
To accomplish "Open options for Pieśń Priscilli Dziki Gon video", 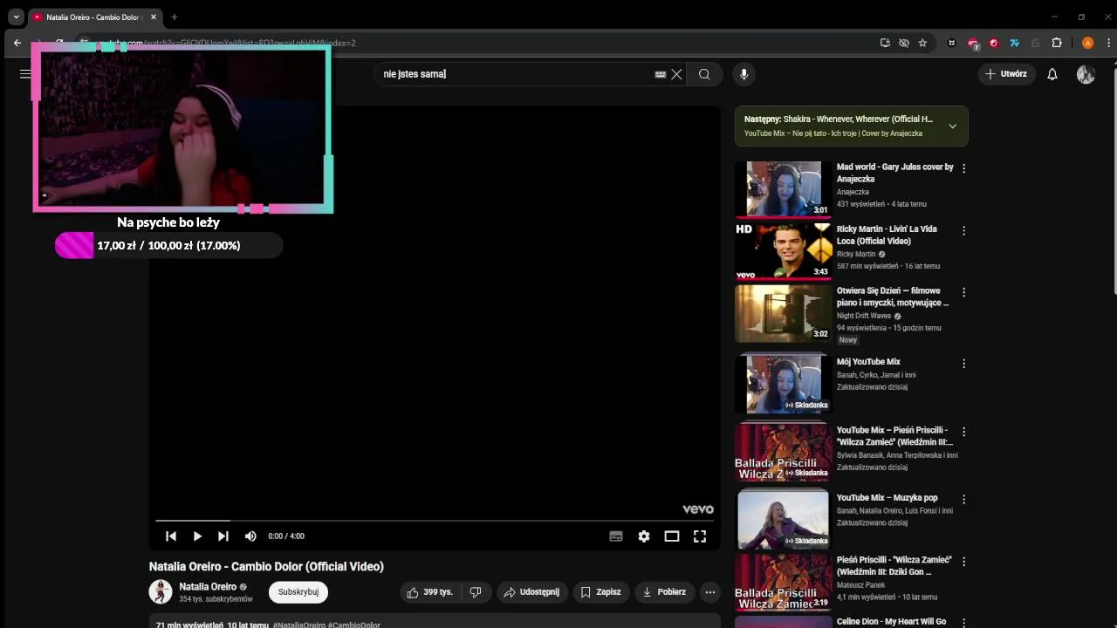I will point(963,562).
